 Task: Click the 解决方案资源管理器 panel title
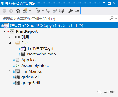(18, 3)
